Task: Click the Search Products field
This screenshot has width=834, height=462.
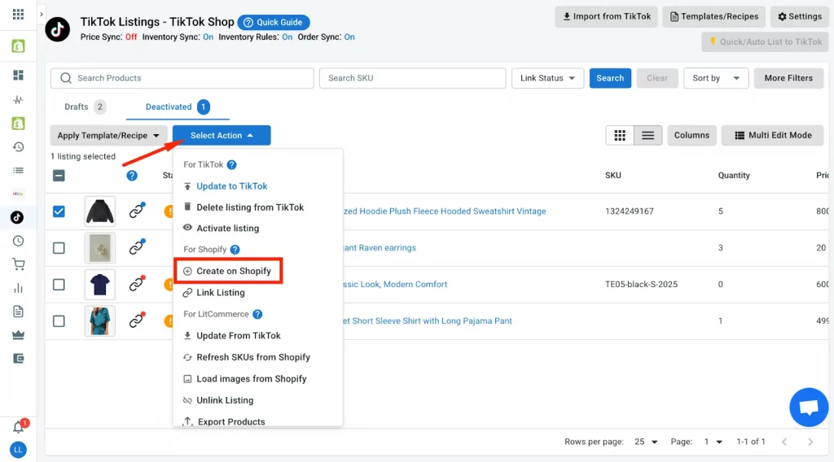Action: [182, 78]
